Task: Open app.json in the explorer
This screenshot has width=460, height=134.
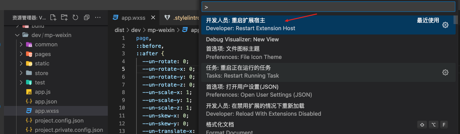Action: tap(46, 101)
